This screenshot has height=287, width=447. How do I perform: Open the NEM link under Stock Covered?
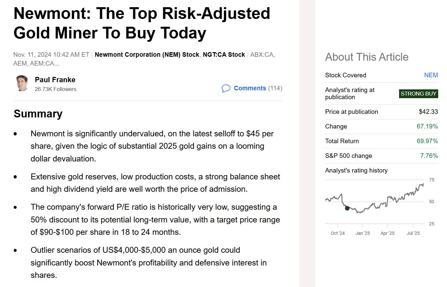431,75
